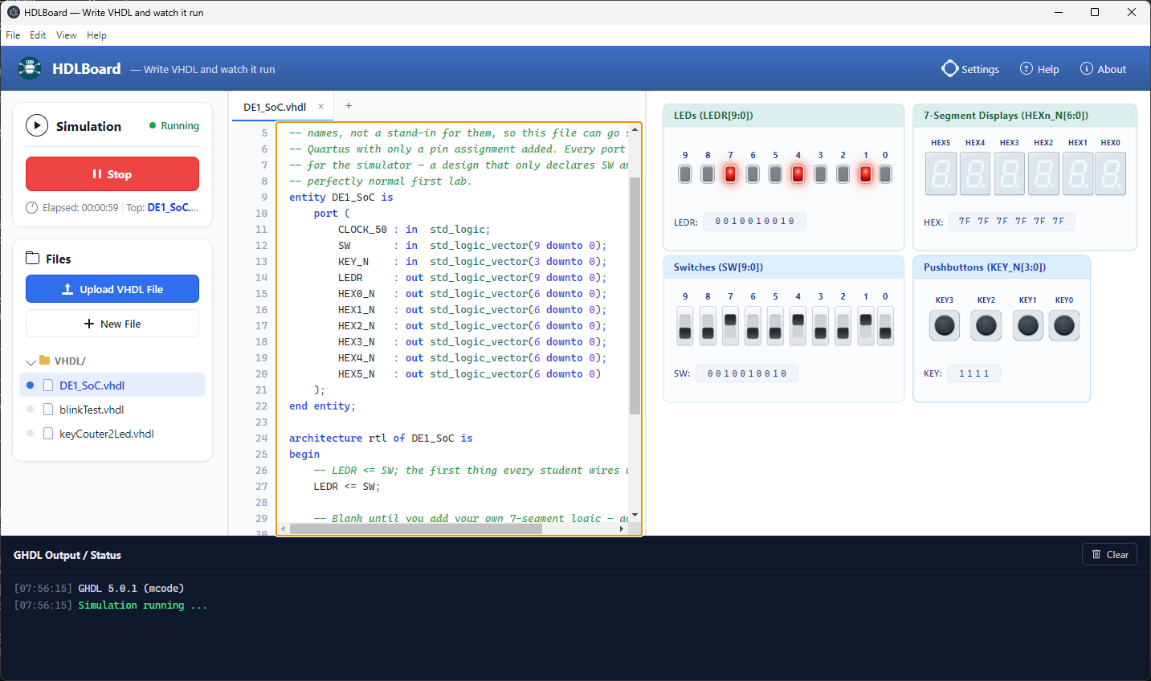Toggle switch SW9

685,326
